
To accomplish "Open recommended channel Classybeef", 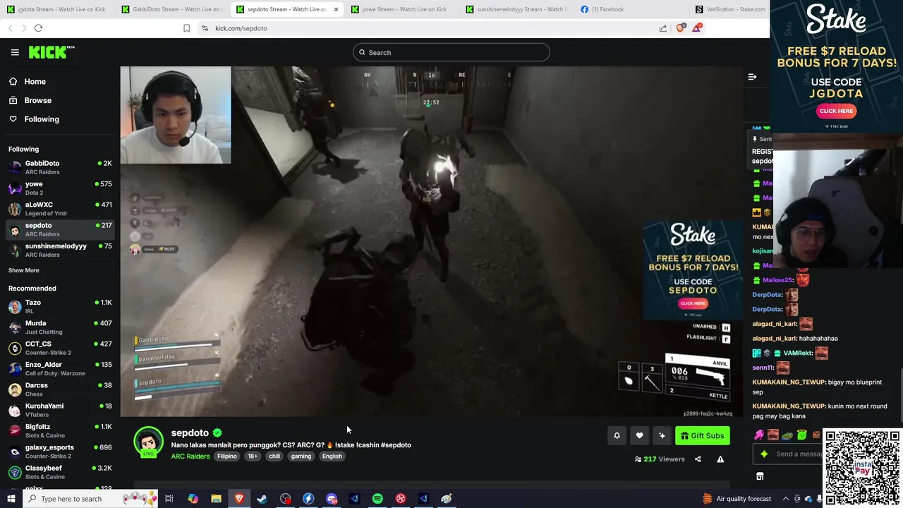I will pyautogui.click(x=60, y=472).
